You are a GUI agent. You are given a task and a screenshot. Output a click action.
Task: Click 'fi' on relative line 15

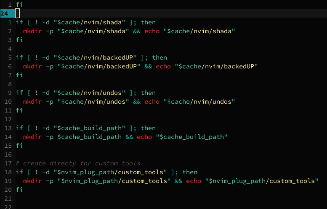pos(19,146)
